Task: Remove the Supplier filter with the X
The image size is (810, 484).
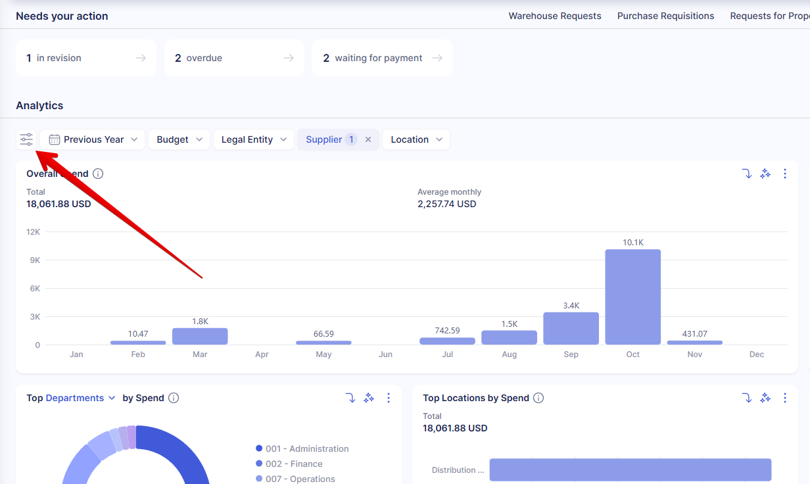Action: click(368, 139)
